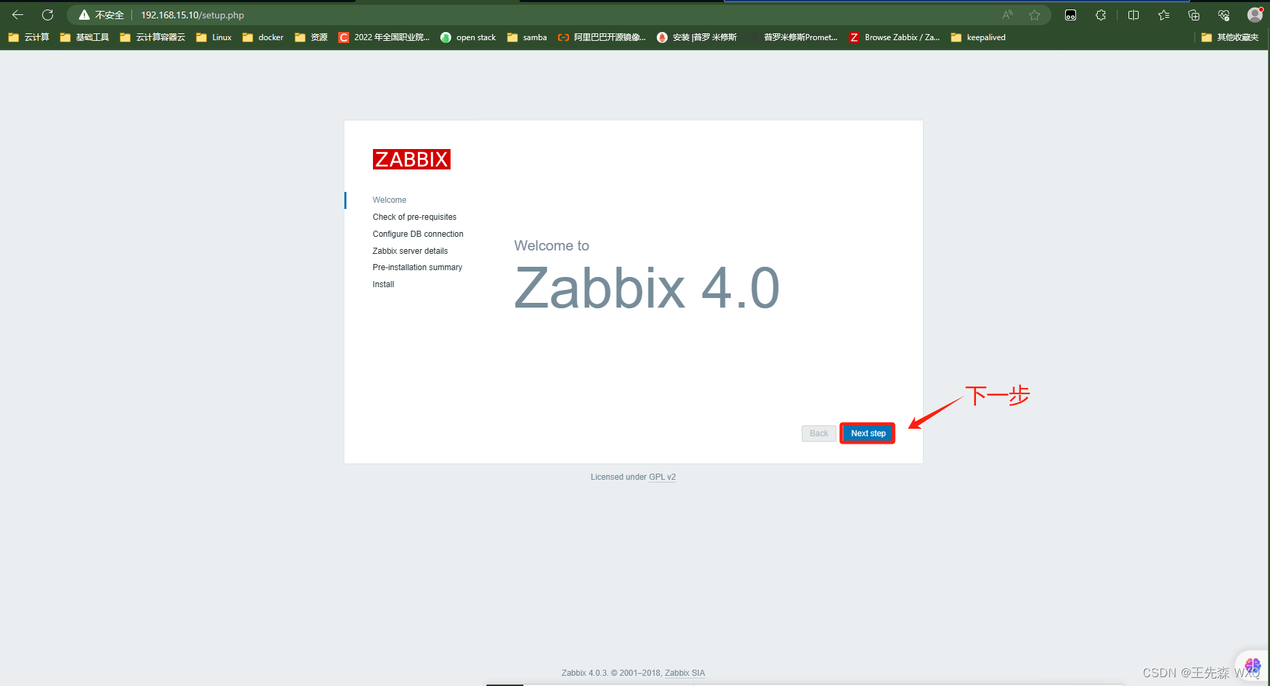
Task: Open the Linux bookmark folder
Action: click(x=214, y=37)
